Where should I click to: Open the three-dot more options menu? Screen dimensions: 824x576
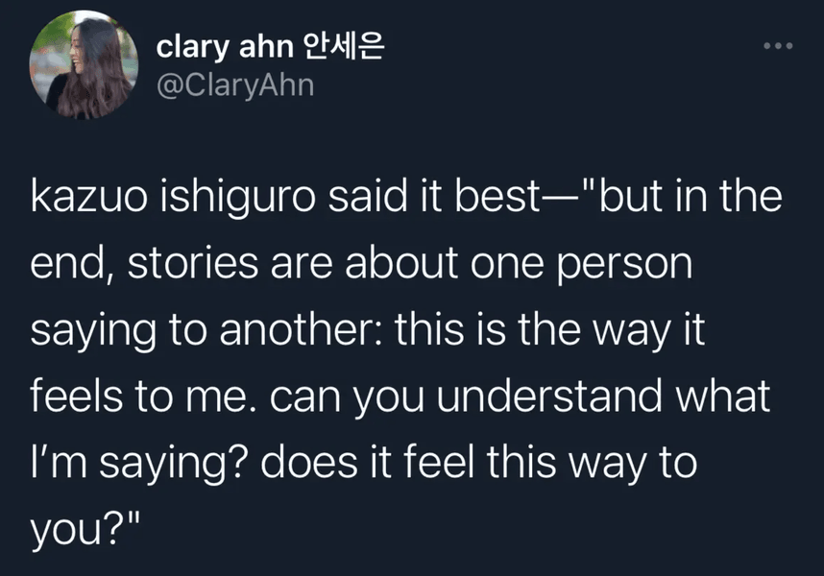[x=778, y=46]
